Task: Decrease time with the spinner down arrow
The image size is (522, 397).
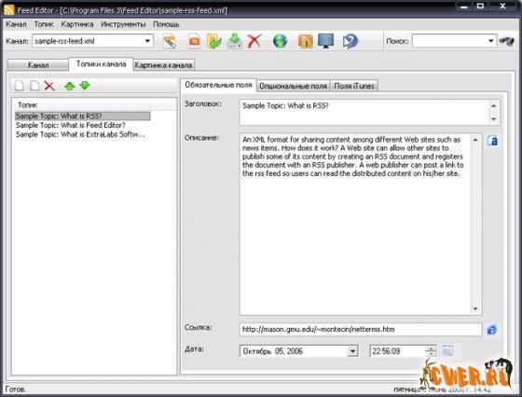Action: (x=431, y=354)
